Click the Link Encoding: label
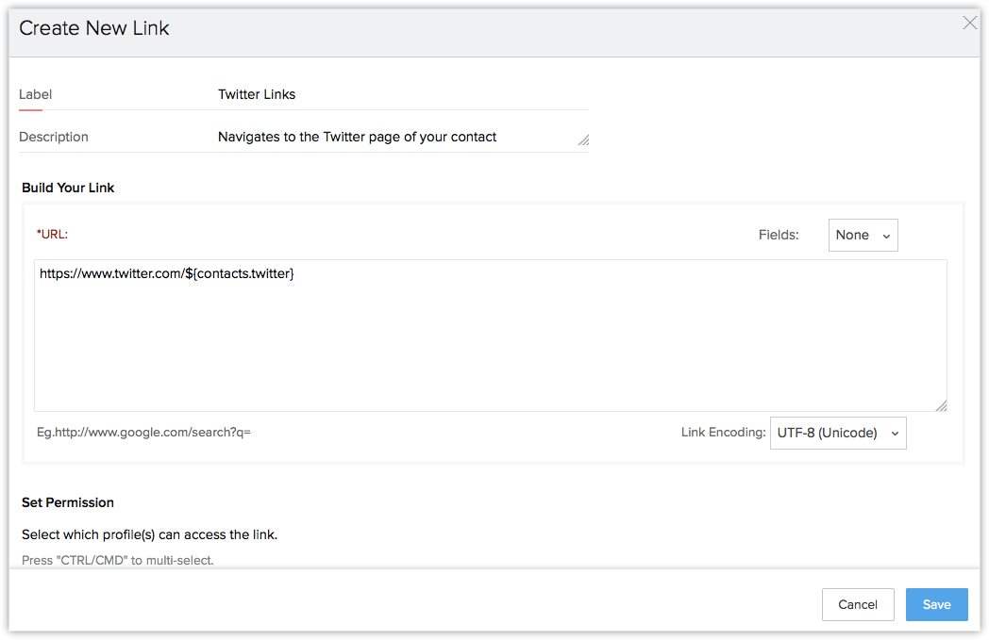This screenshot has width=989, height=640. click(x=723, y=433)
